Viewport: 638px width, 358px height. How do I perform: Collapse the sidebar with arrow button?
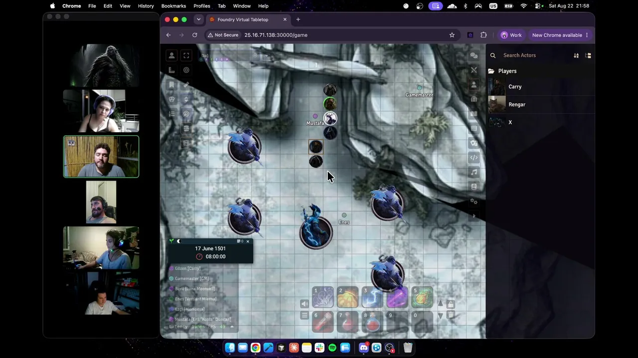(x=474, y=216)
